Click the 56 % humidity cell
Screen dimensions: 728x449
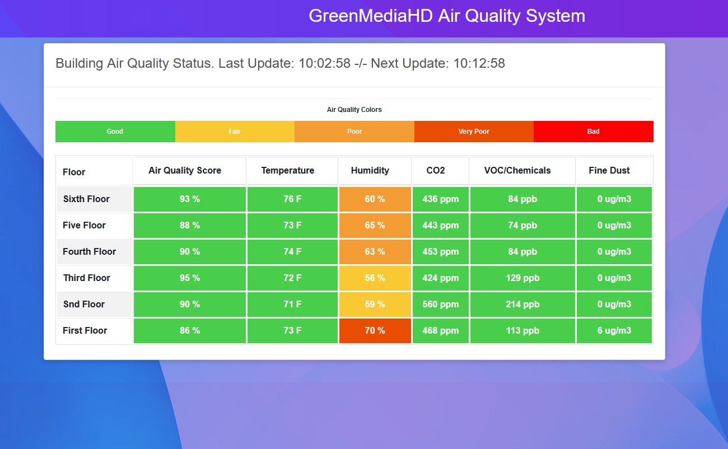point(375,278)
